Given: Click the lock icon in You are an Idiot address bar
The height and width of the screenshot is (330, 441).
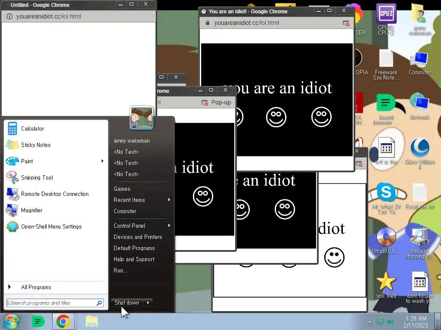Looking at the screenshot, I should tap(208, 23).
